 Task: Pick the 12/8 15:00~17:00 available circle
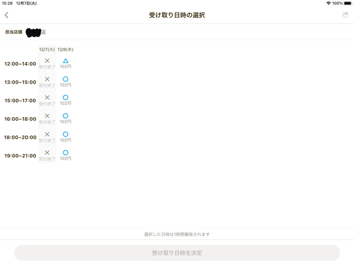[65, 97]
